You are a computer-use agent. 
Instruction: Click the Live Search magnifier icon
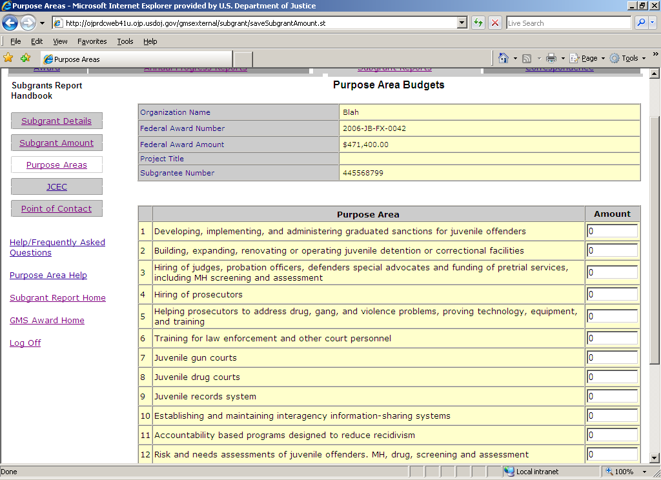(x=641, y=23)
